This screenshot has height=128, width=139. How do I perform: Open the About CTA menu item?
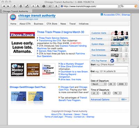point(25,24)
